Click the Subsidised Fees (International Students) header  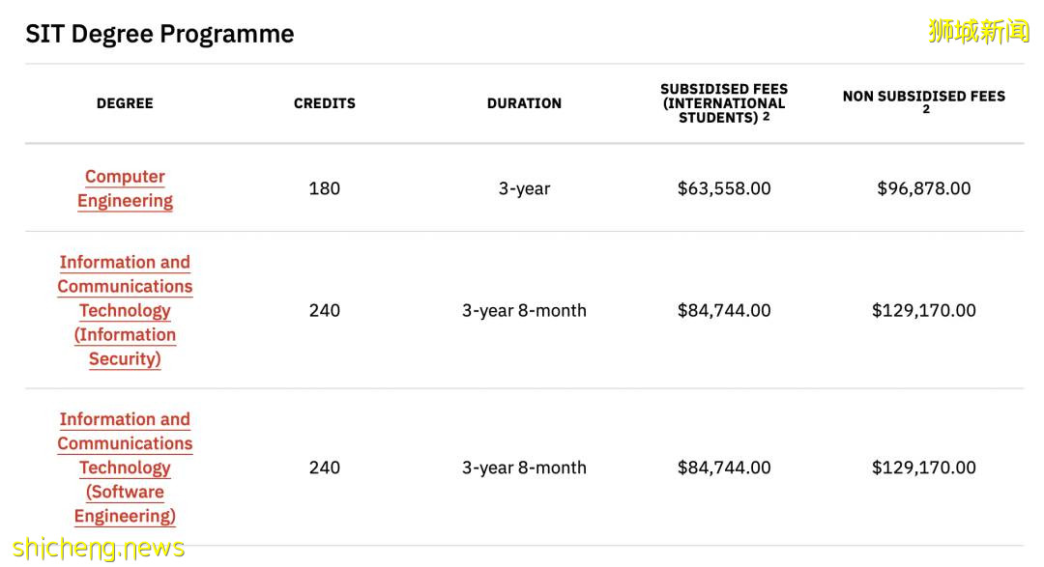(x=724, y=103)
